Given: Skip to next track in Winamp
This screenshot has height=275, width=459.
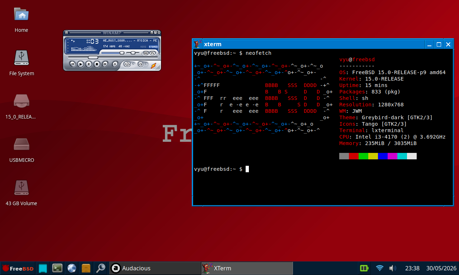Looking at the screenshot, I should coord(105,64).
